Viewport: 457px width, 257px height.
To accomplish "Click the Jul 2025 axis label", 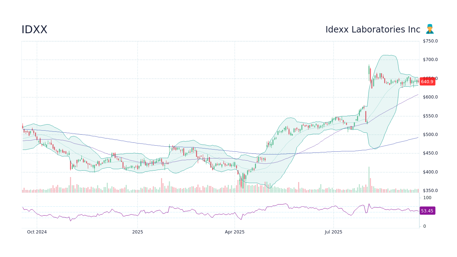I will 333,232.
